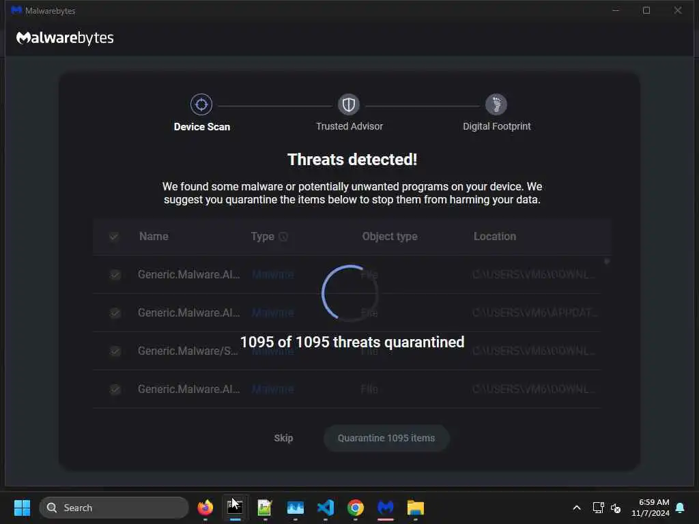Click the Malwarebytes title bar icon

coord(16,10)
